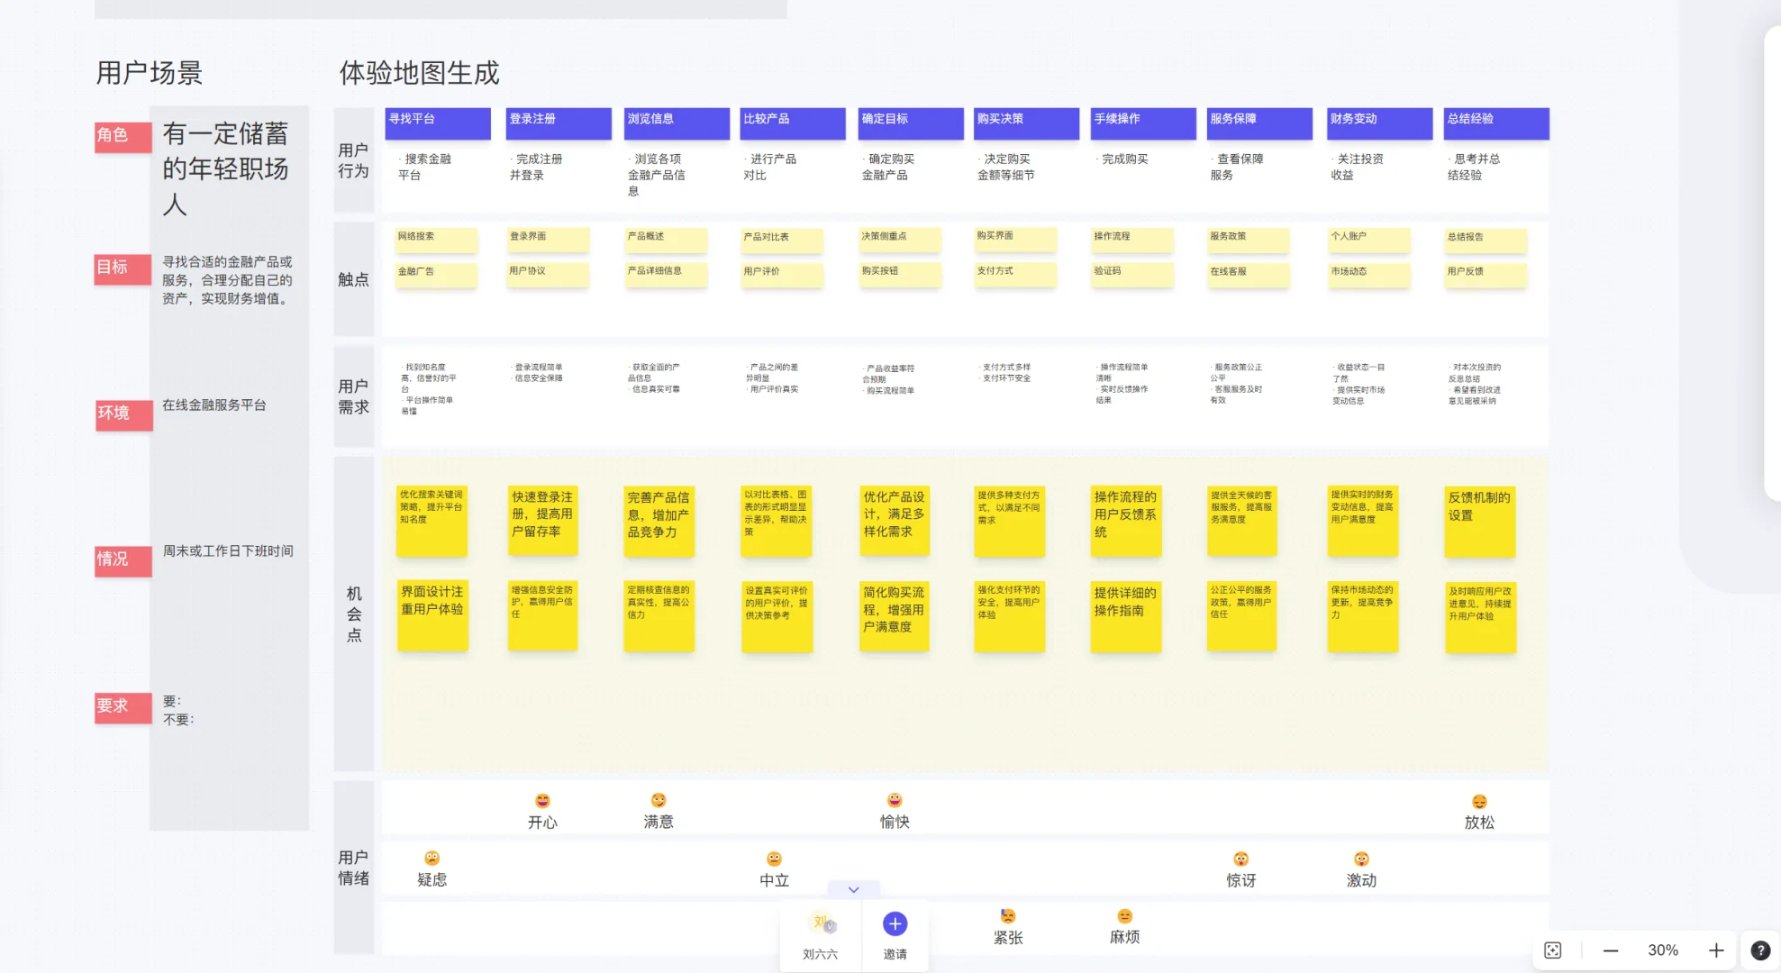Click the 刘六六 user avatar
The width and height of the screenshot is (1781, 973).
pyautogui.click(x=821, y=924)
